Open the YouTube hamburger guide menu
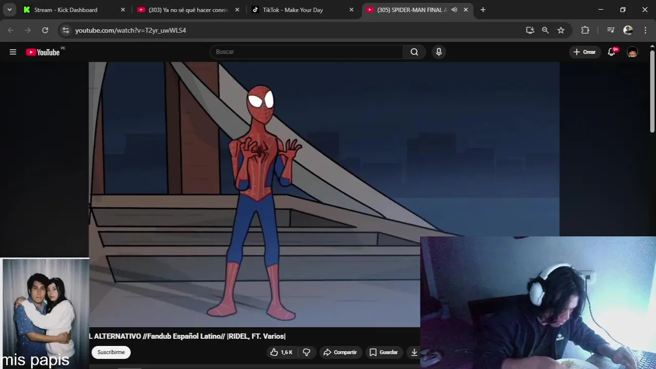 [13, 52]
